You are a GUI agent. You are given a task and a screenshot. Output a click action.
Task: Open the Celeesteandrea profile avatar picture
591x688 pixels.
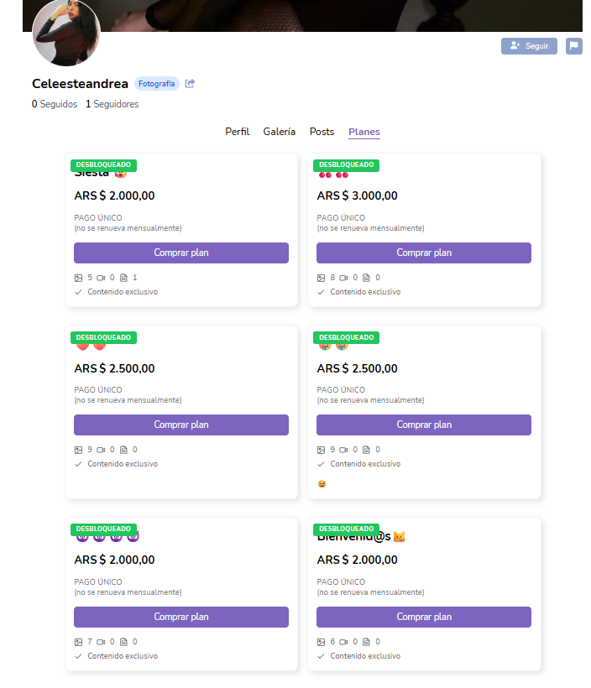click(66, 34)
